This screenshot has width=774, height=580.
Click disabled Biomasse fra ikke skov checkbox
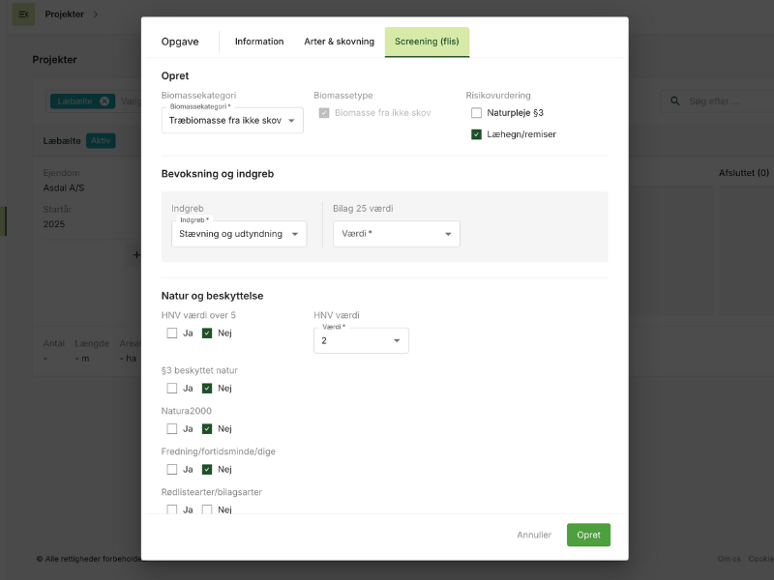coord(324,113)
